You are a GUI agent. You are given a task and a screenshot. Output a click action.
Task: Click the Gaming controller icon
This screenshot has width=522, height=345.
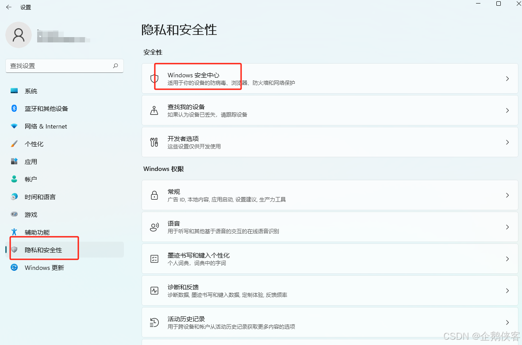pyautogui.click(x=14, y=214)
